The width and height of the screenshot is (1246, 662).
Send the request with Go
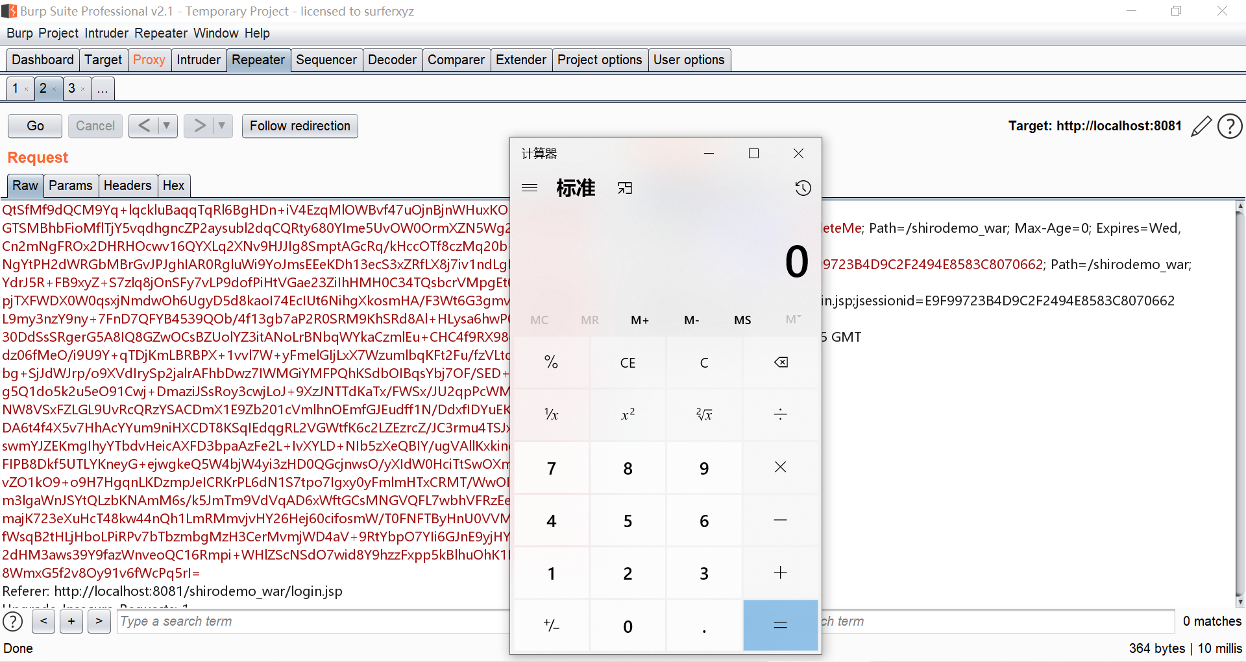[35, 126]
